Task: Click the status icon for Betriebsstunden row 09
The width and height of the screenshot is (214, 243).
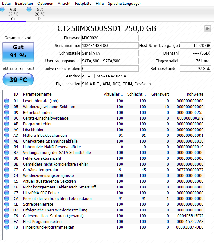Action: point(7,112)
